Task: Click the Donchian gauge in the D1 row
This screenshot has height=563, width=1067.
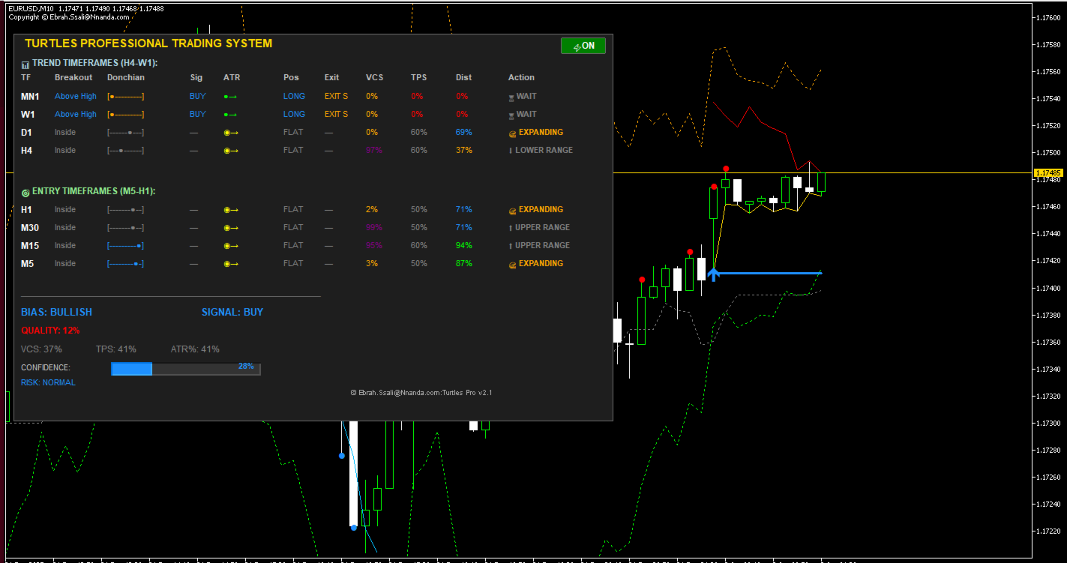Action: coord(126,133)
